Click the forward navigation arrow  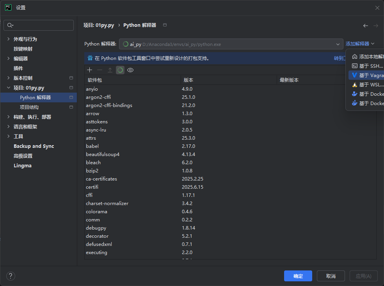[x=376, y=26]
